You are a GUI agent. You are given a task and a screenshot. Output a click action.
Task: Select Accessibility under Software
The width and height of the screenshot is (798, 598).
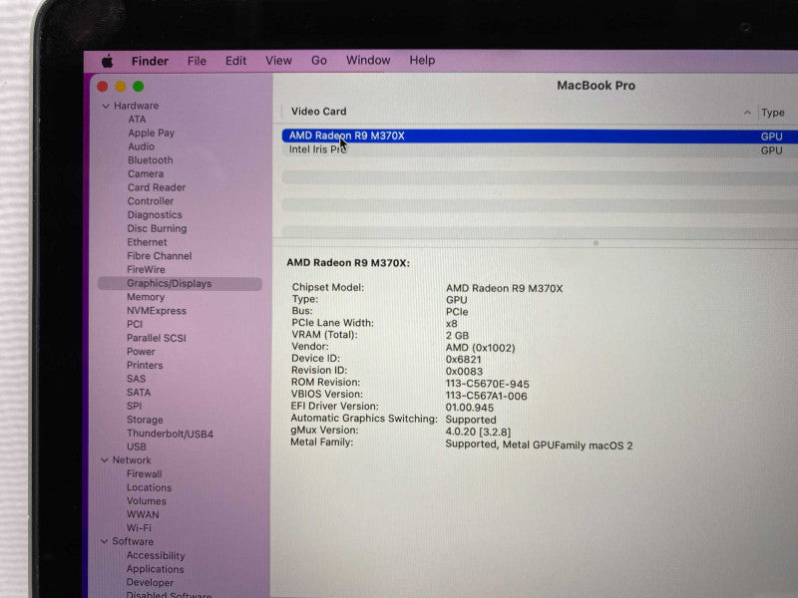tap(156, 556)
